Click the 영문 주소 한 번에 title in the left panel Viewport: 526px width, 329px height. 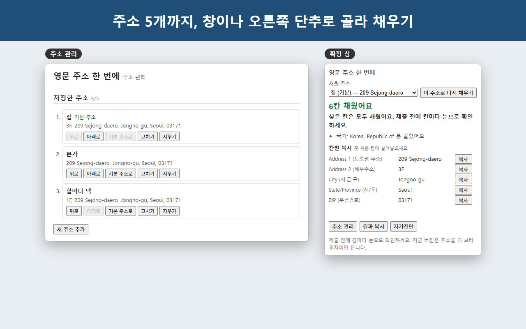tap(86, 76)
